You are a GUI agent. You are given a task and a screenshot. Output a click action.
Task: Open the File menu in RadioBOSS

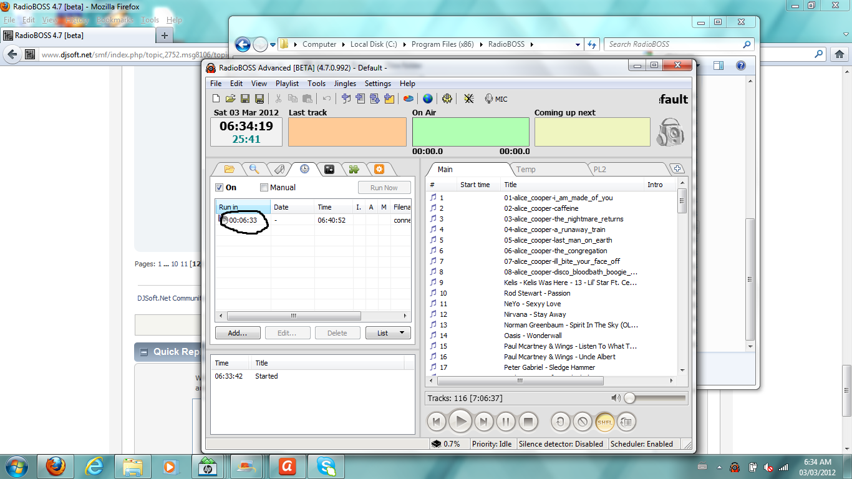[x=216, y=84]
